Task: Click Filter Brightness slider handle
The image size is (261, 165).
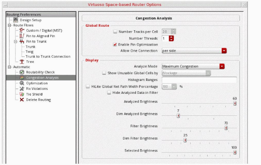Action: point(226,128)
